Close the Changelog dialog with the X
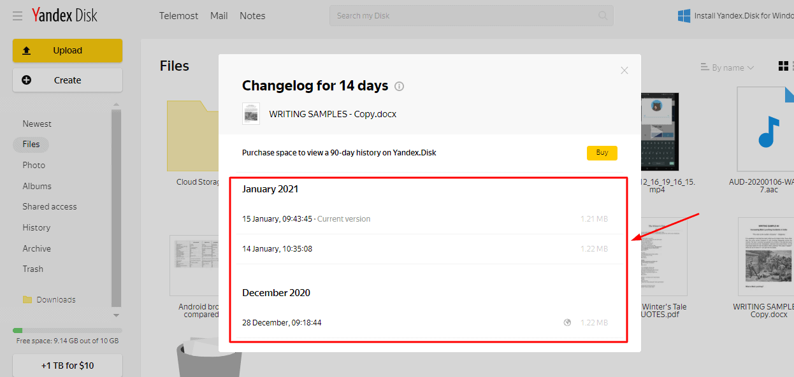Screen dimensions: 794x377 624,70
